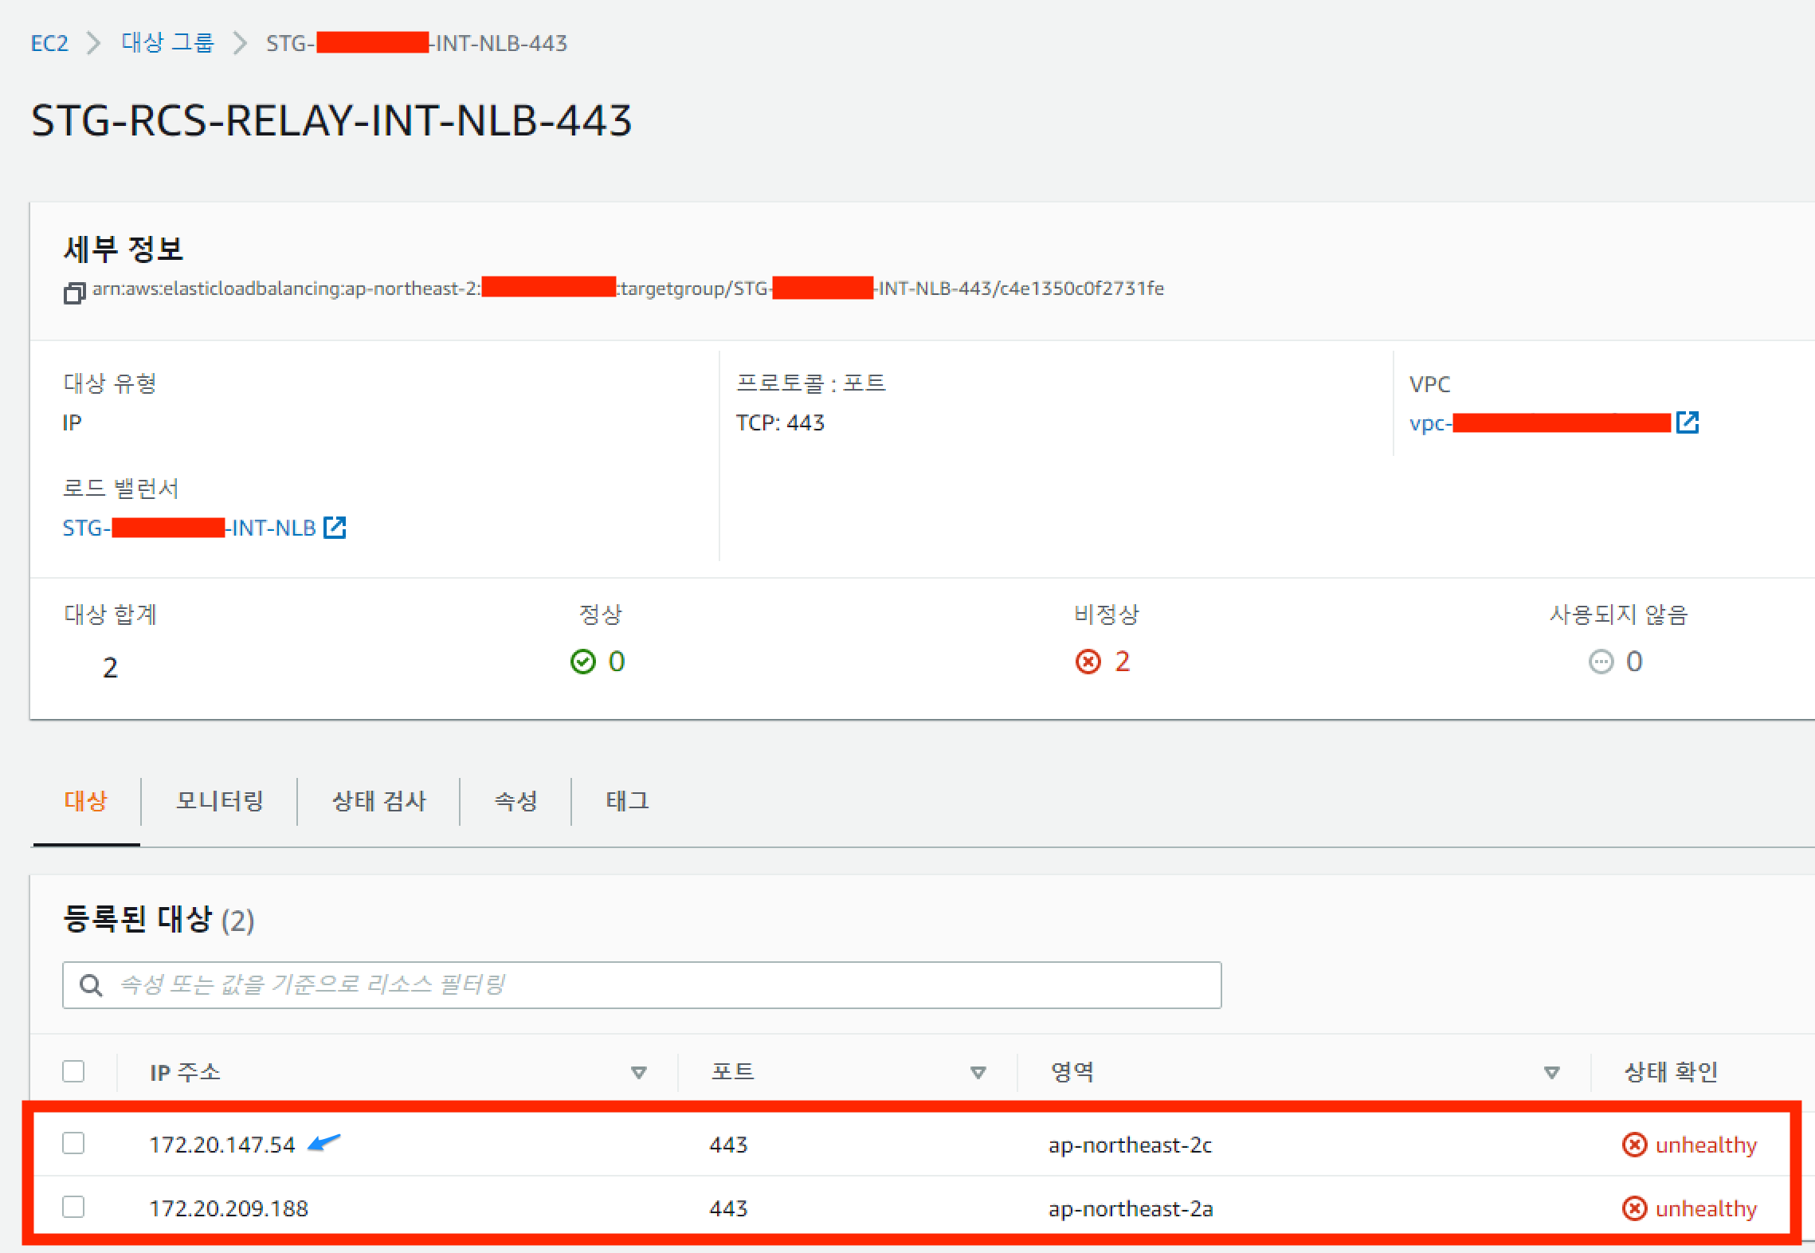The image size is (1815, 1253).
Task: Open the 태그 tab
Action: point(627,800)
